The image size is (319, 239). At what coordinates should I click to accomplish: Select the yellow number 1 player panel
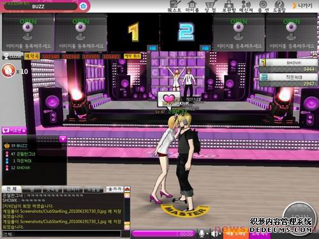click(x=133, y=32)
